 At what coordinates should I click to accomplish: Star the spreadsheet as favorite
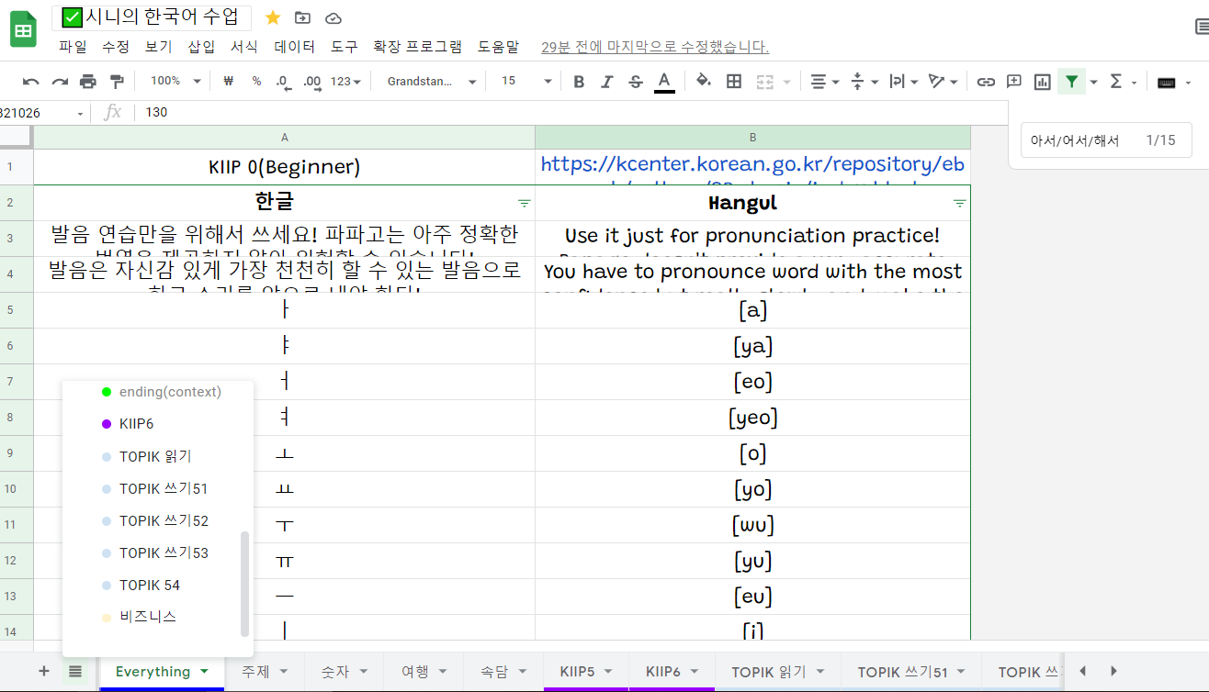tap(272, 17)
